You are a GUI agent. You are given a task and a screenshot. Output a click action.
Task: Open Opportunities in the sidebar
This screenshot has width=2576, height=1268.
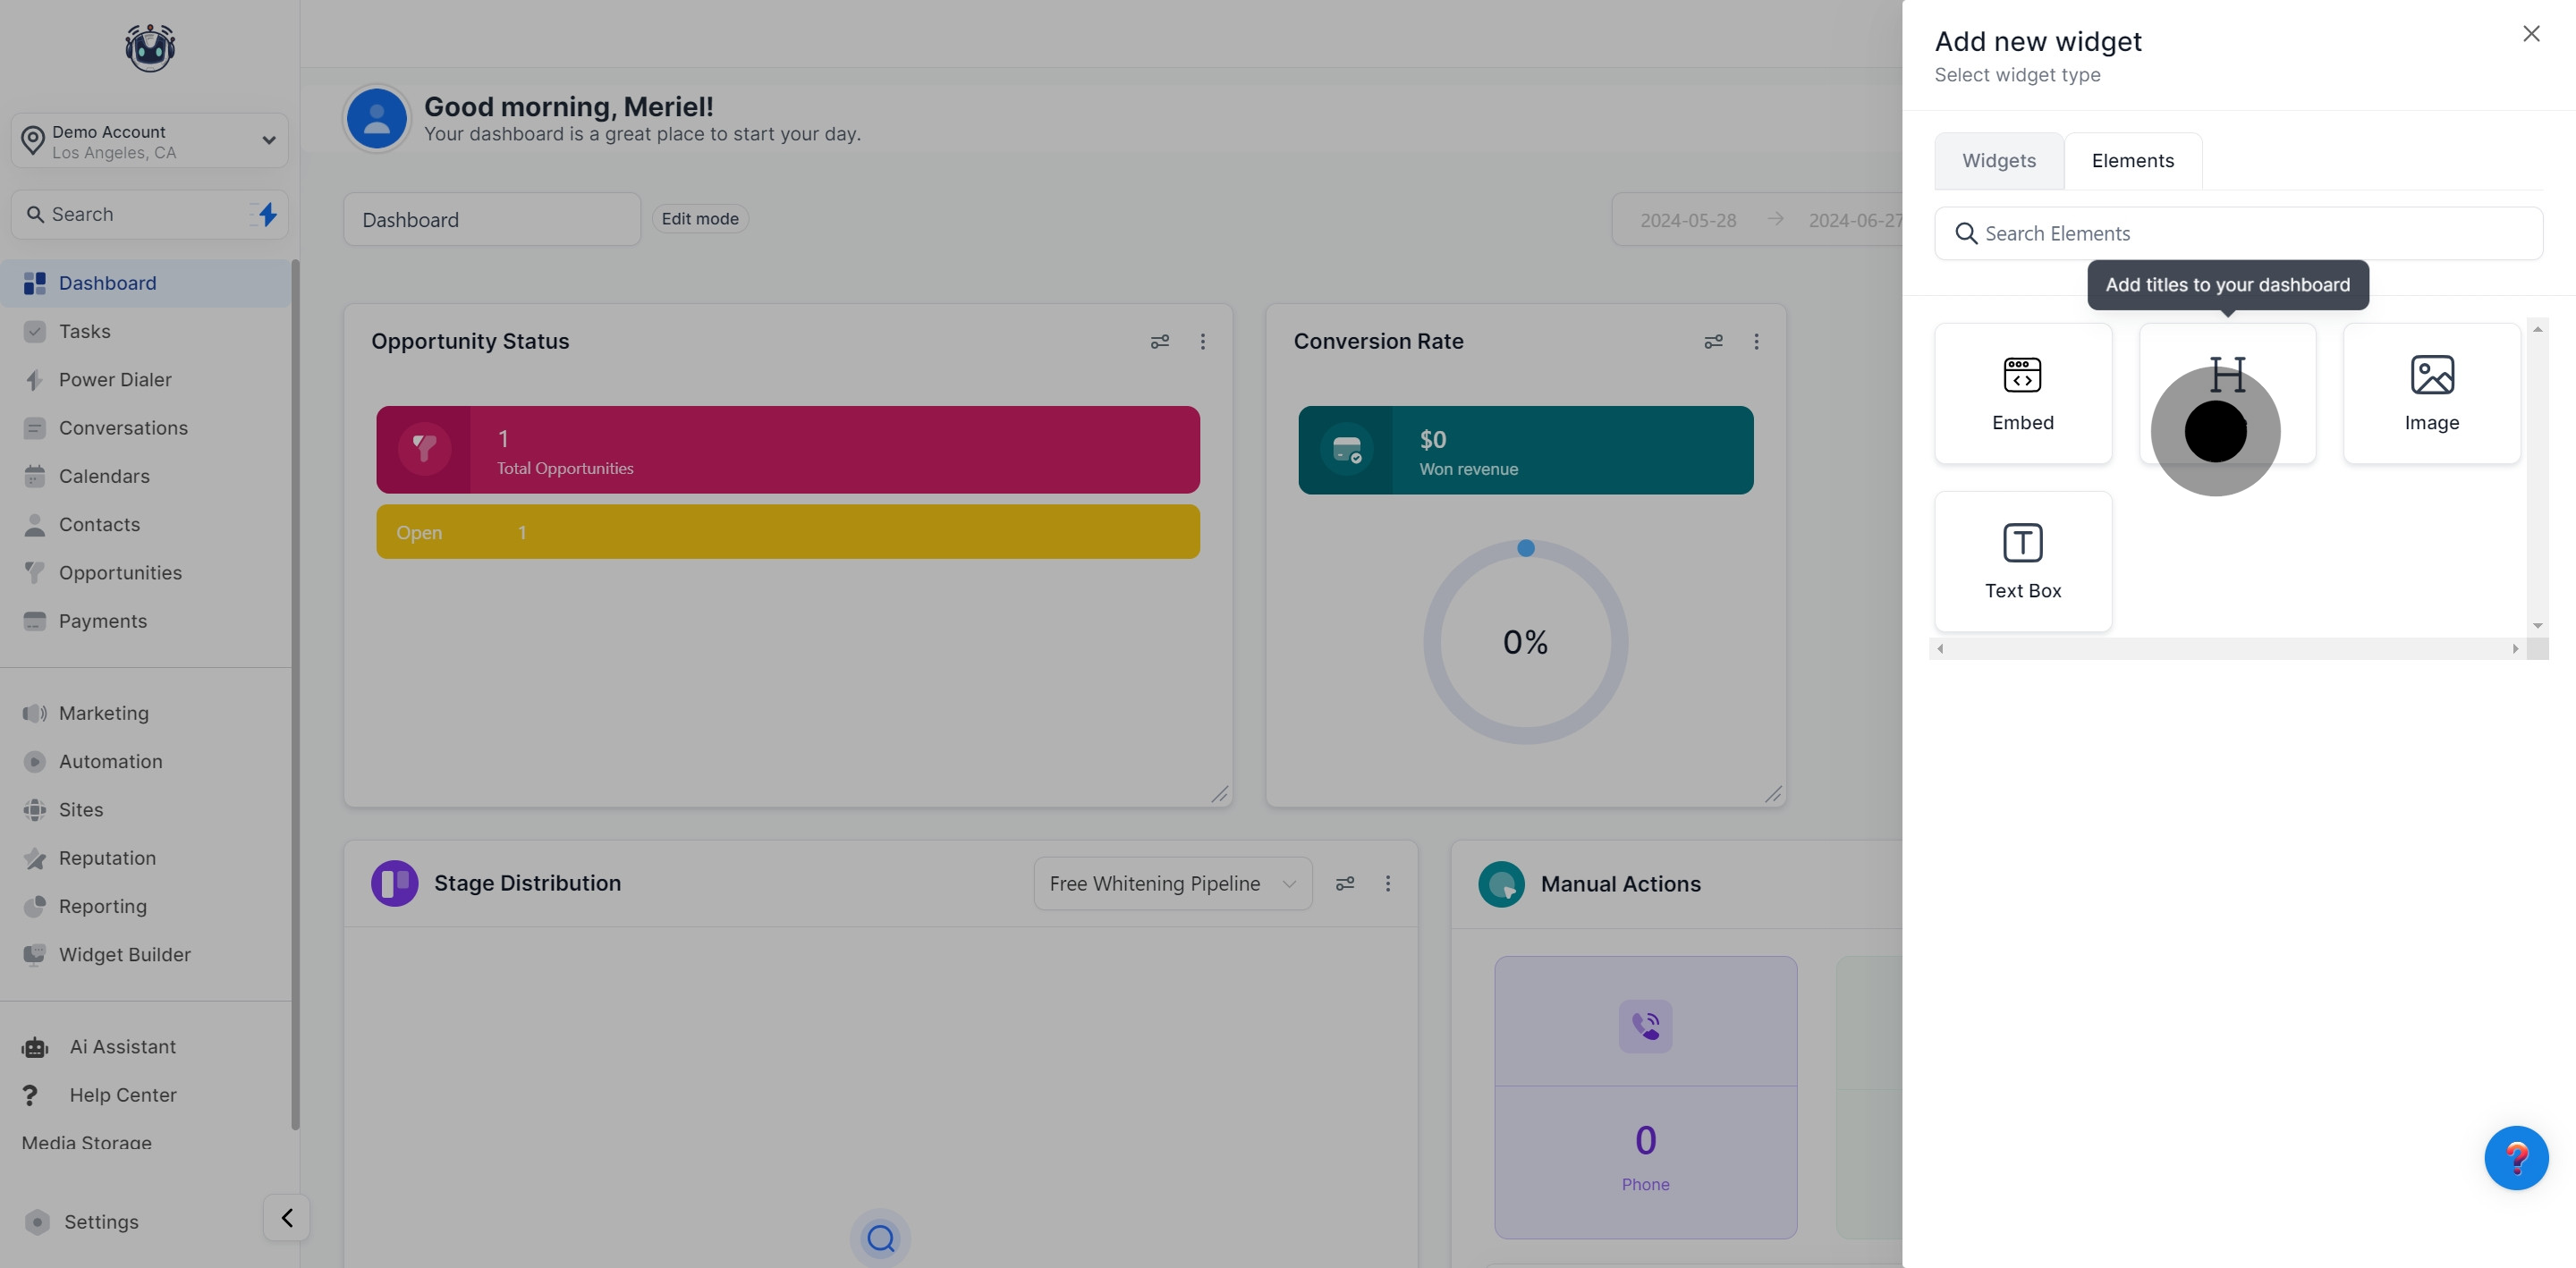(120, 573)
